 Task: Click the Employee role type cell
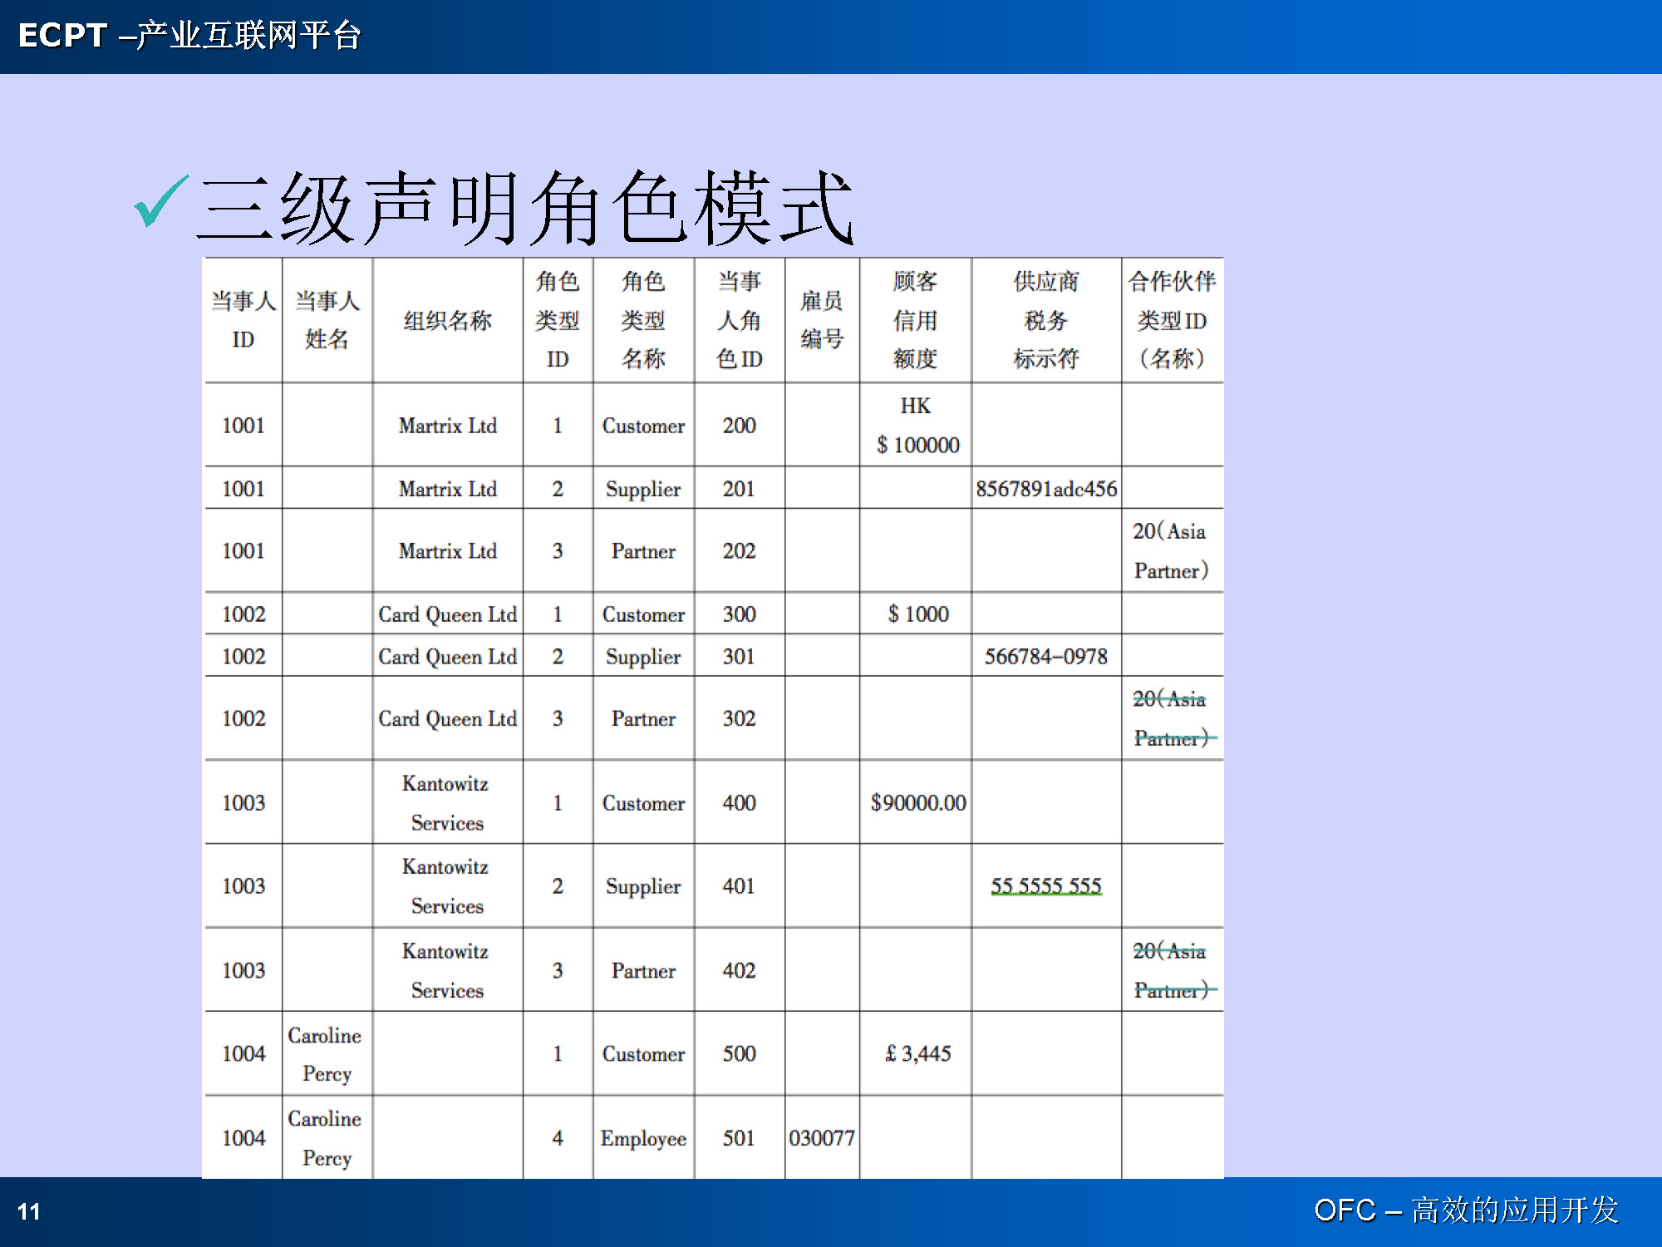[643, 1138]
